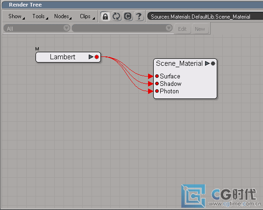This screenshot has width=263, height=210.
Task: Expand the Lambert node arrow
Action: coord(91,57)
